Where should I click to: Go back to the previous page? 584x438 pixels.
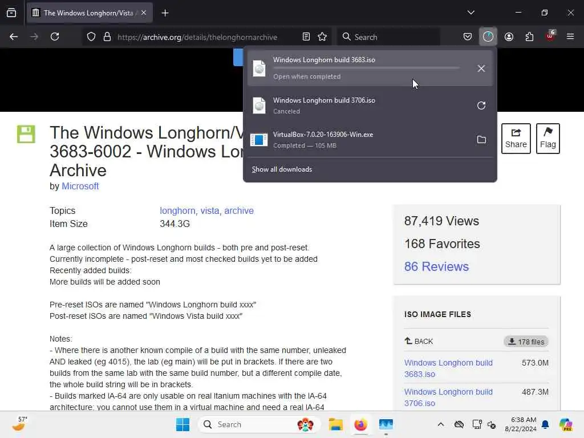click(14, 36)
